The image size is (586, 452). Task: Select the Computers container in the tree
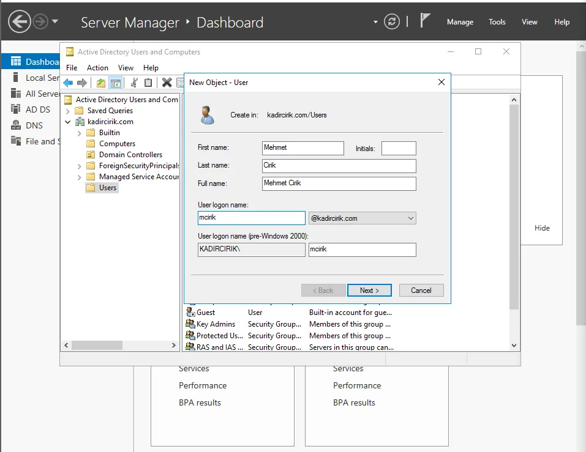(111, 144)
